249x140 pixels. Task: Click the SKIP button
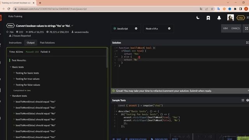[117, 139]
